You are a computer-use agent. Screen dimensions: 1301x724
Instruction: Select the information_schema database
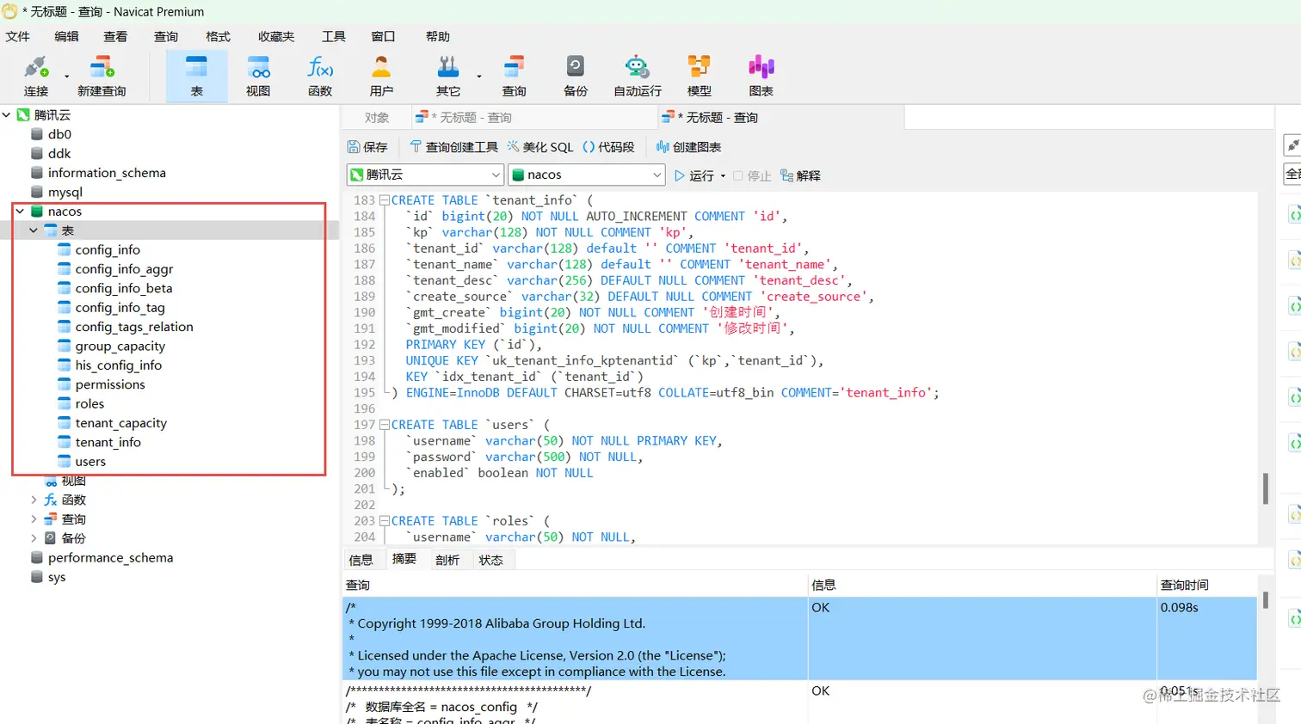click(107, 173)
